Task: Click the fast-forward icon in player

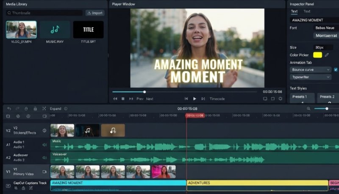Action: tap(131, 99)
